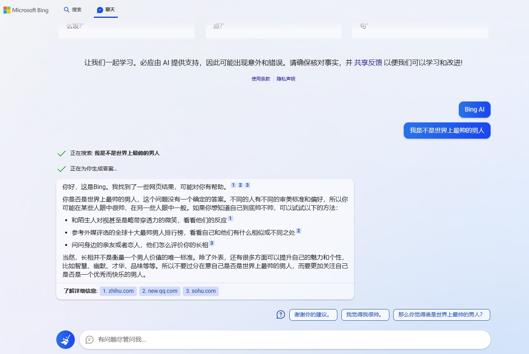
Task: Click the 我觉得我很帅 suggested reply
Action: tap(365, 315)
